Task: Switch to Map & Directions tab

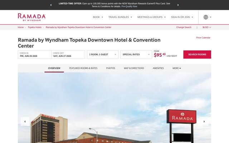Action: coord(134,68)
